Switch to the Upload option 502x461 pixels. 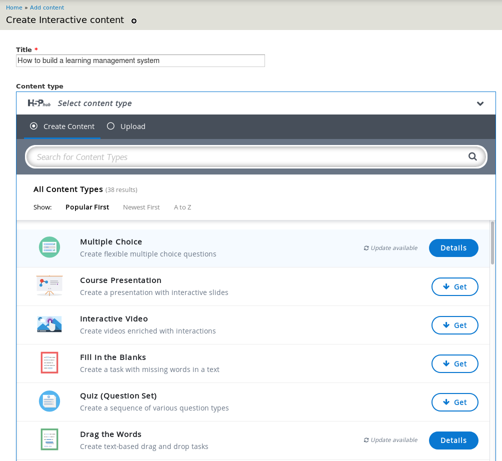110,126
